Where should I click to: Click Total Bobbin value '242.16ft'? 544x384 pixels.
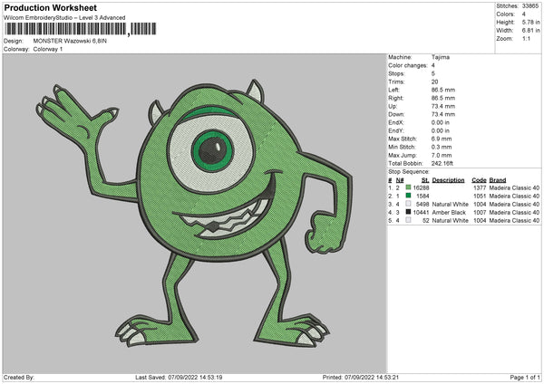tap(442, 163)
